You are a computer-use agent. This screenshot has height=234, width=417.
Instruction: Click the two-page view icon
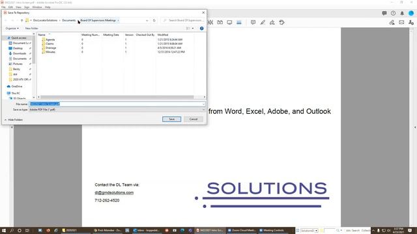220,23
